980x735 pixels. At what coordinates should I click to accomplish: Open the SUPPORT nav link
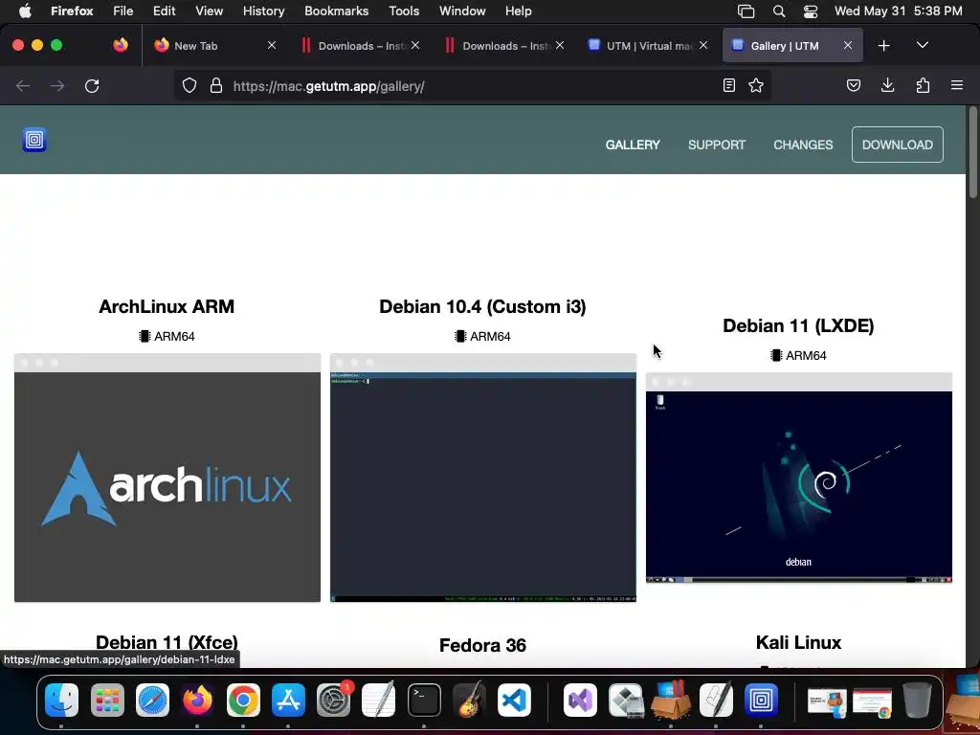coord(716,145)
